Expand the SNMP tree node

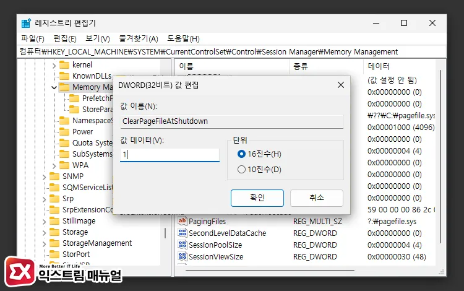tap(44, 177)
